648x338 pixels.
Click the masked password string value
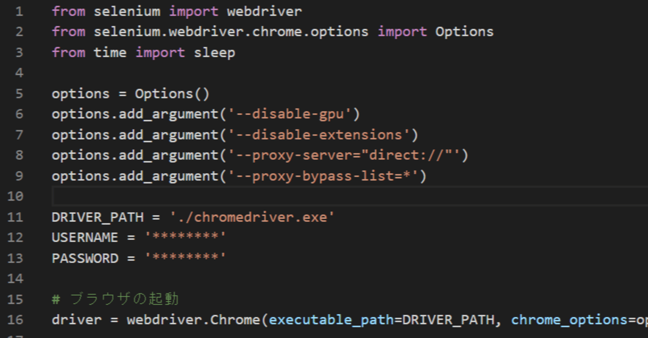185,259
